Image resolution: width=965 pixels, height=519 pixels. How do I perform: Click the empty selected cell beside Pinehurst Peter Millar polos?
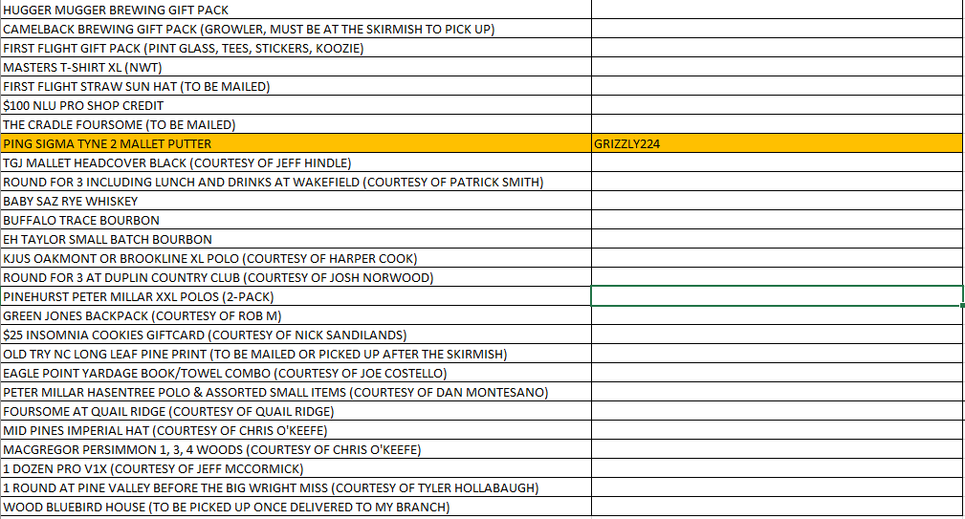coord(777,296)
